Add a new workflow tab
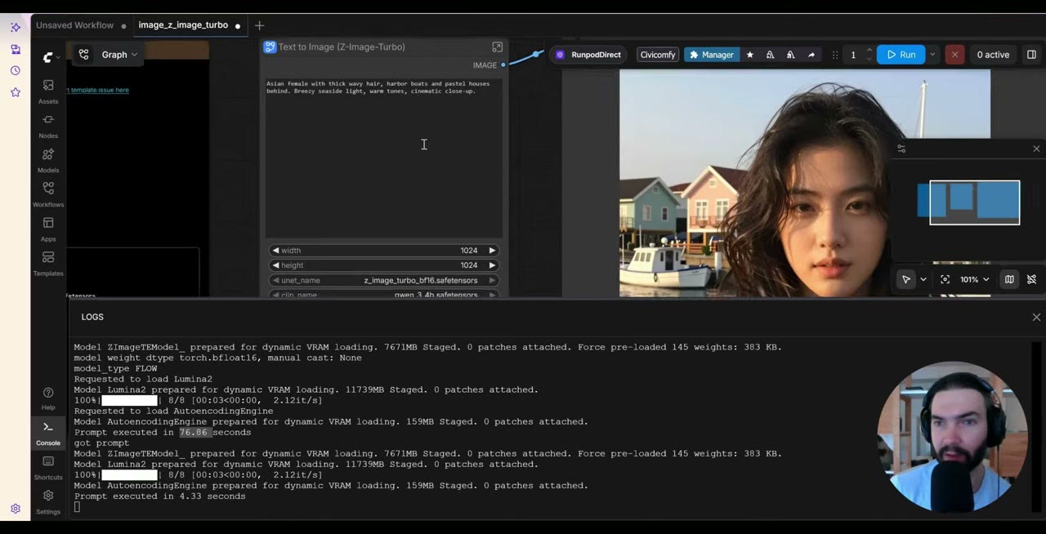 tap(259, 25)
